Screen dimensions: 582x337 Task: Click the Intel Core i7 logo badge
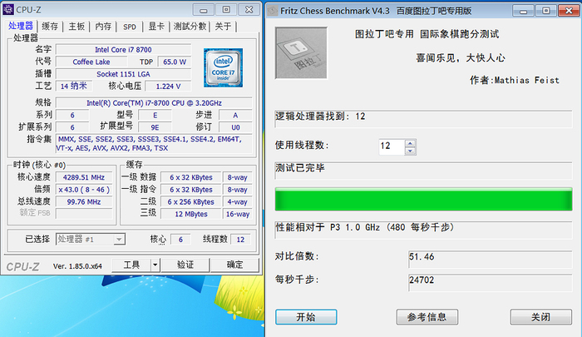coord(223,67)
